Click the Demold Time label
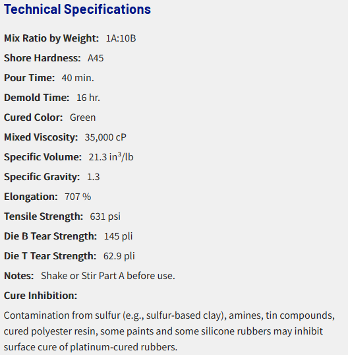 tap(37, 98)
